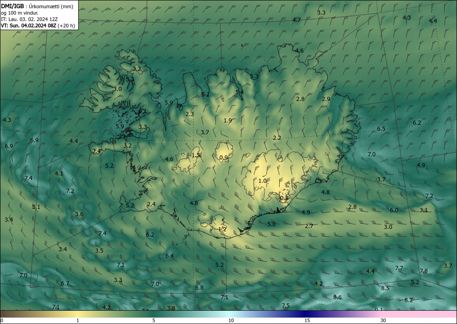This screenshot has height=324, width=457.
Task: Click the 6.0 value on the map
Action: 394,210
